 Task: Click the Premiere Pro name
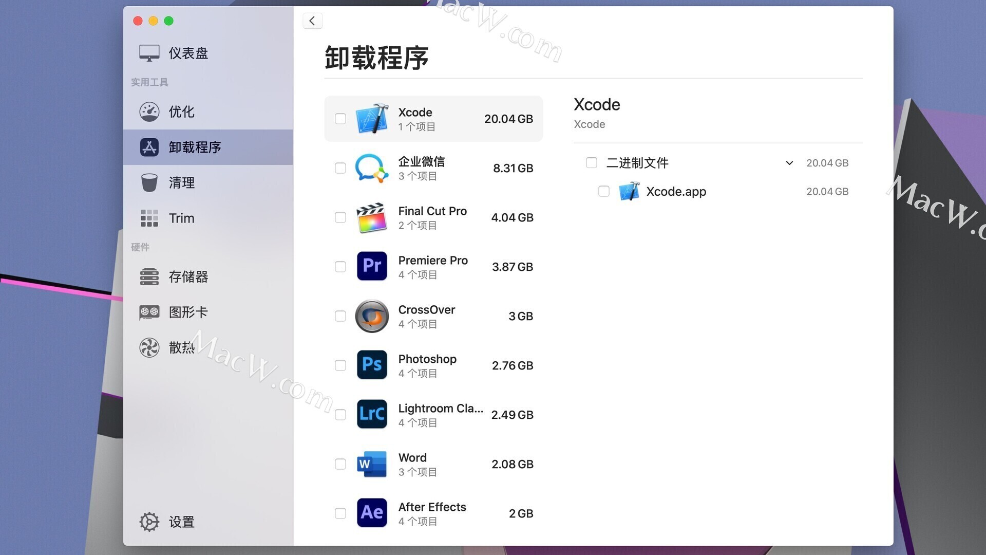click(433, 260)
